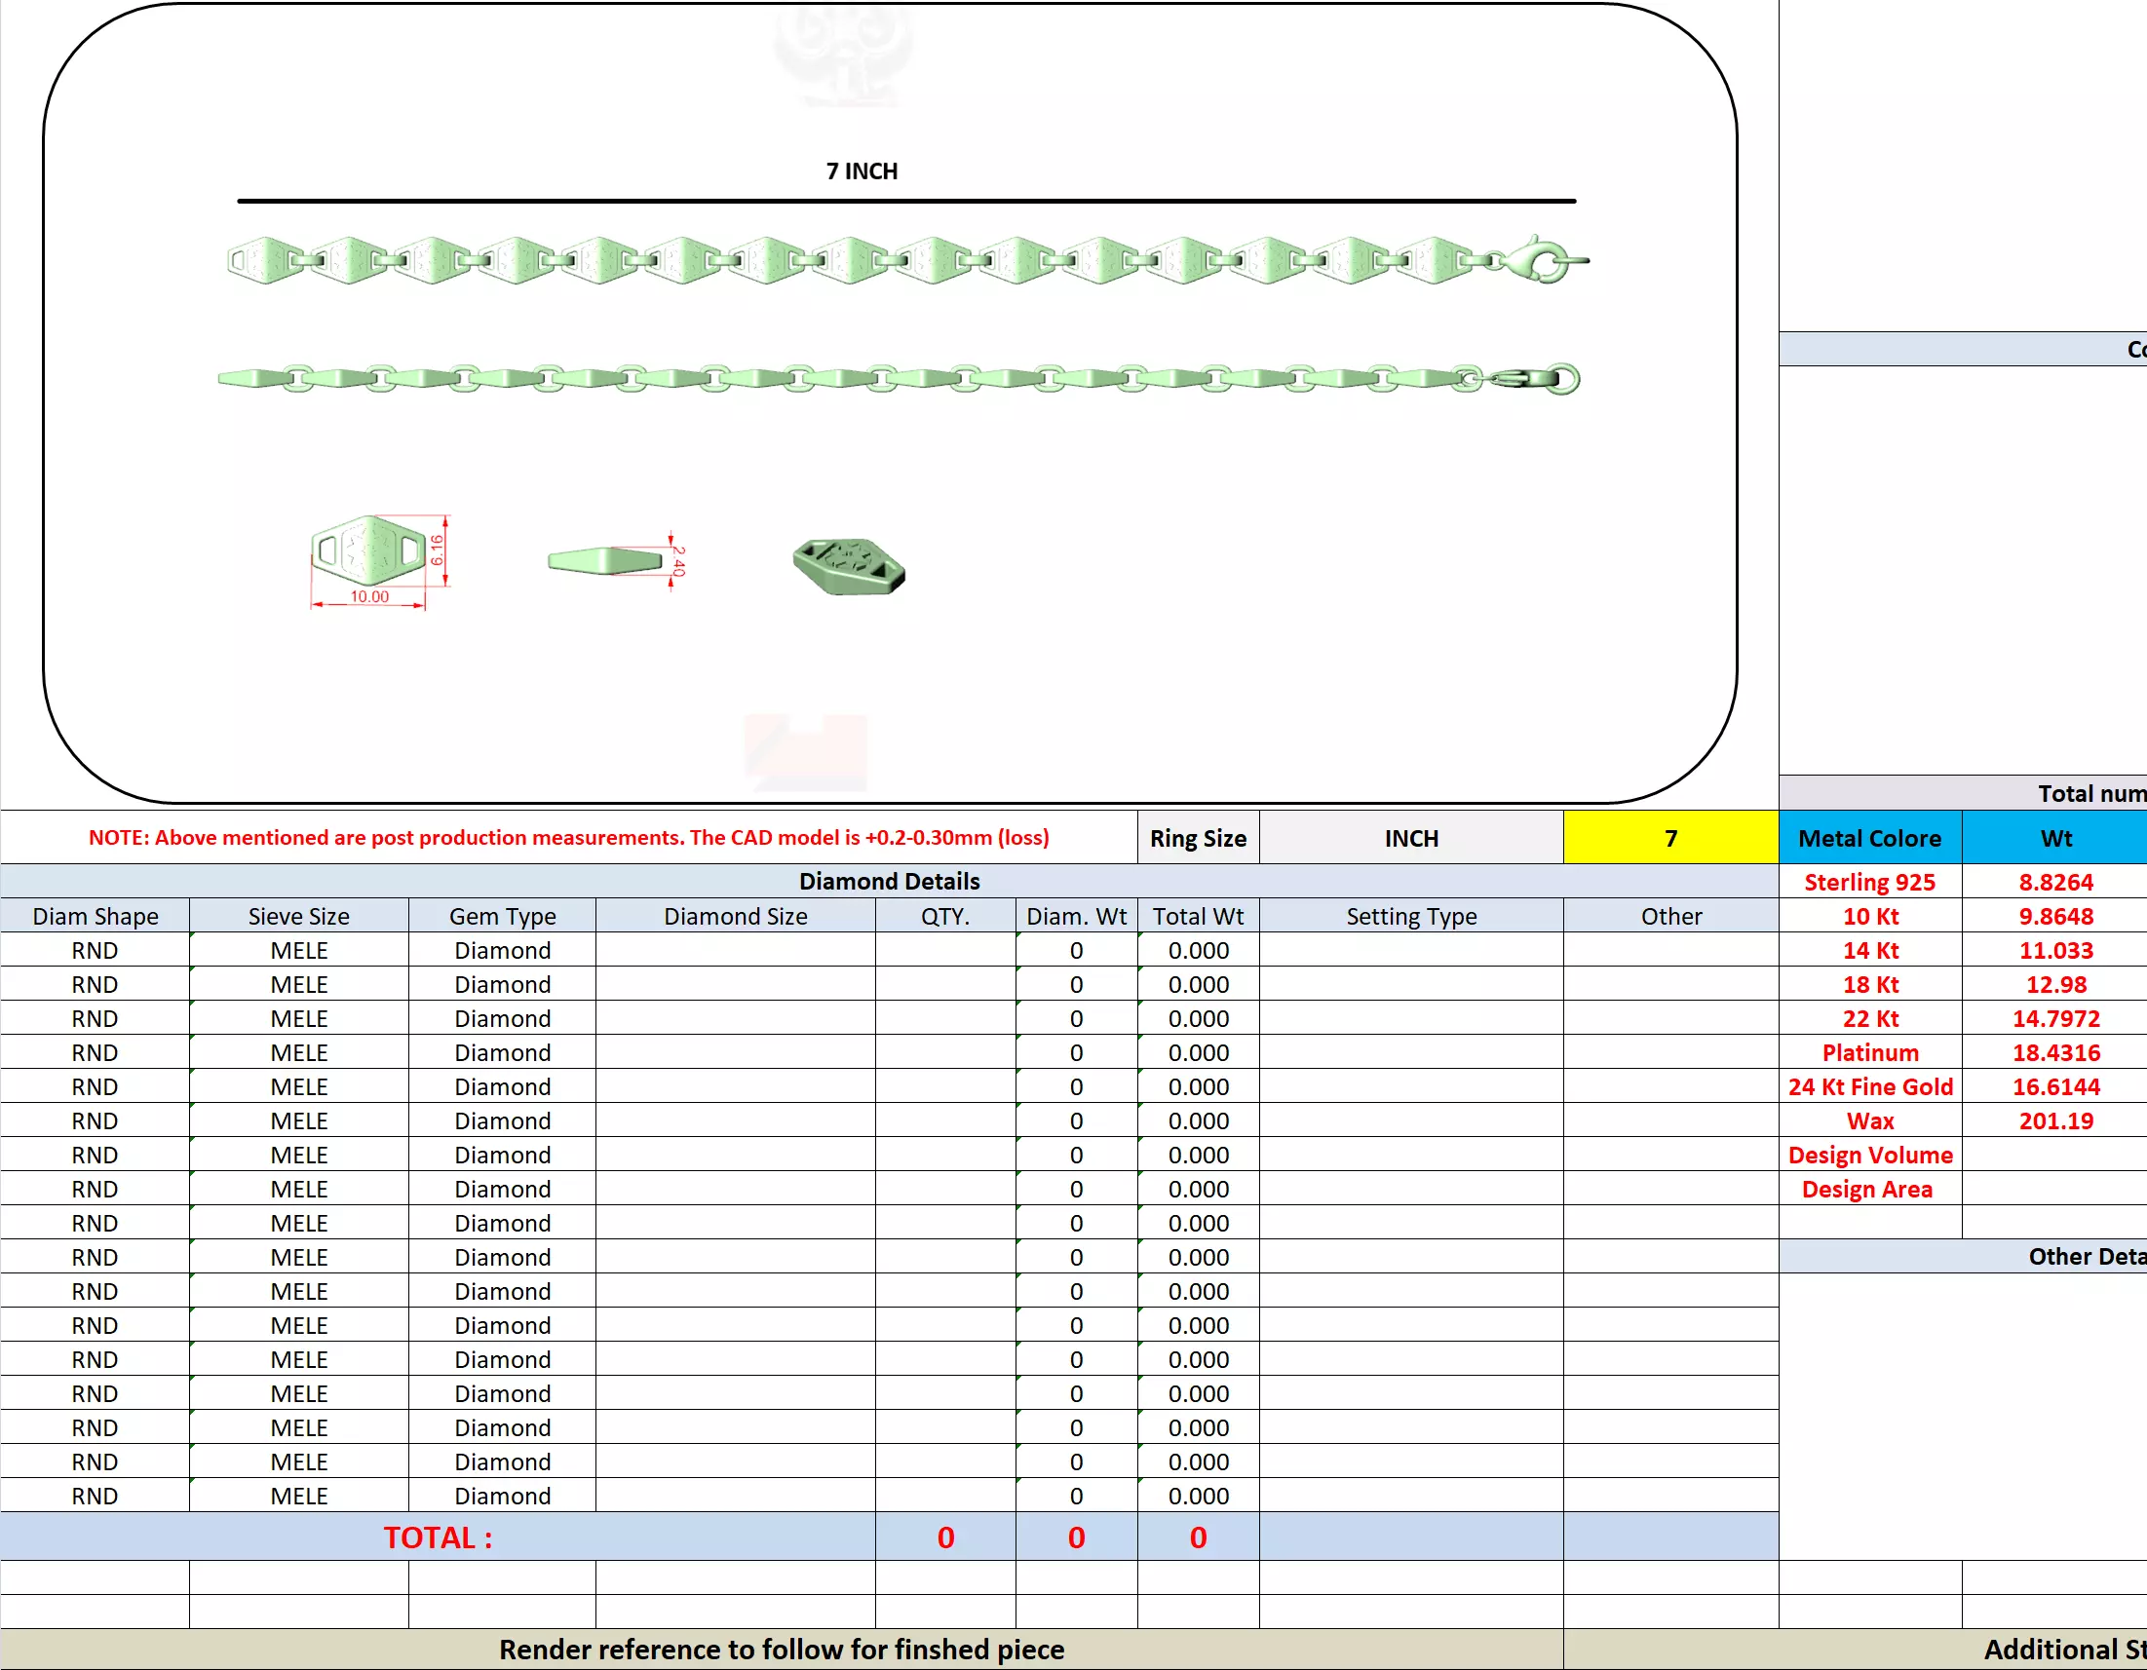2147x1670 pixels.
Task: Click the Metal Colore header cell
Action: (1869, 839)
